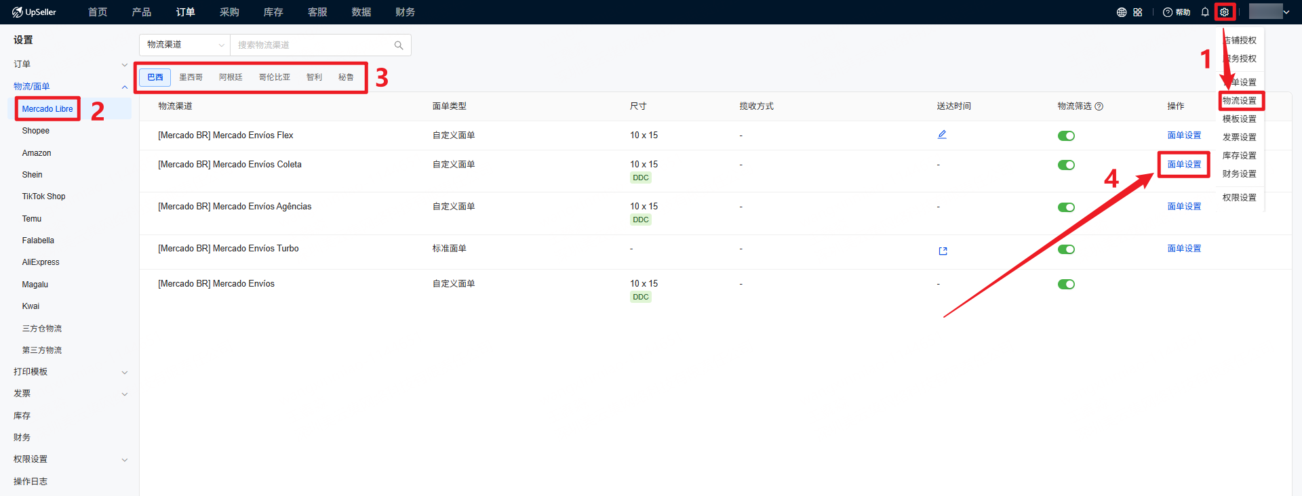Click the globe language icon
Viewport: 1302px width, 496px height.
point(1122,12)
